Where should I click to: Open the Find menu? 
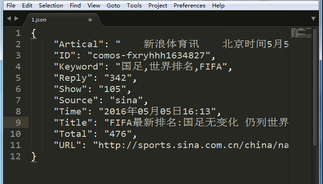pyautogui.click(x=75, y=5)
